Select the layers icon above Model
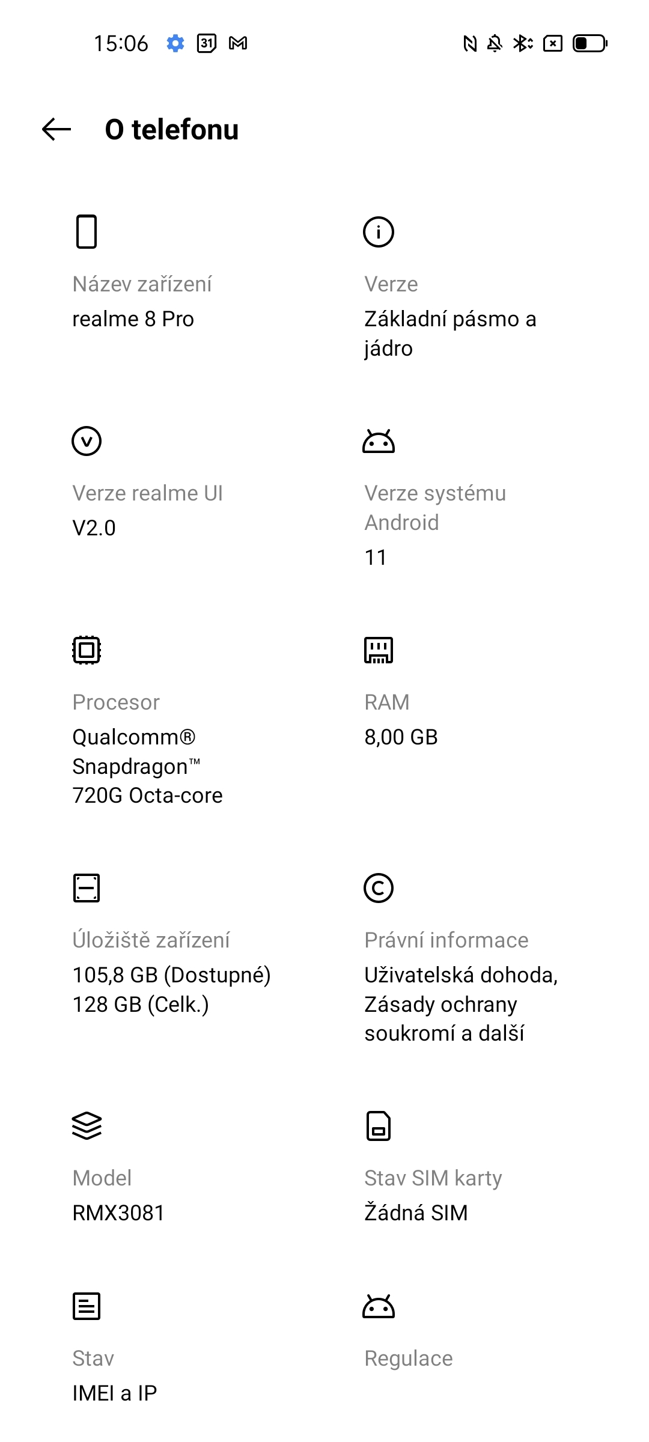 [x=87, y=1127]
